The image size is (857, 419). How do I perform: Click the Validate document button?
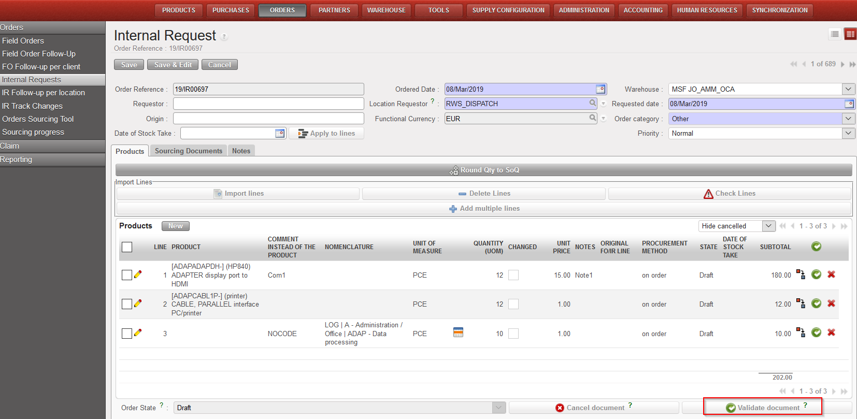click(x=763, y=408)
